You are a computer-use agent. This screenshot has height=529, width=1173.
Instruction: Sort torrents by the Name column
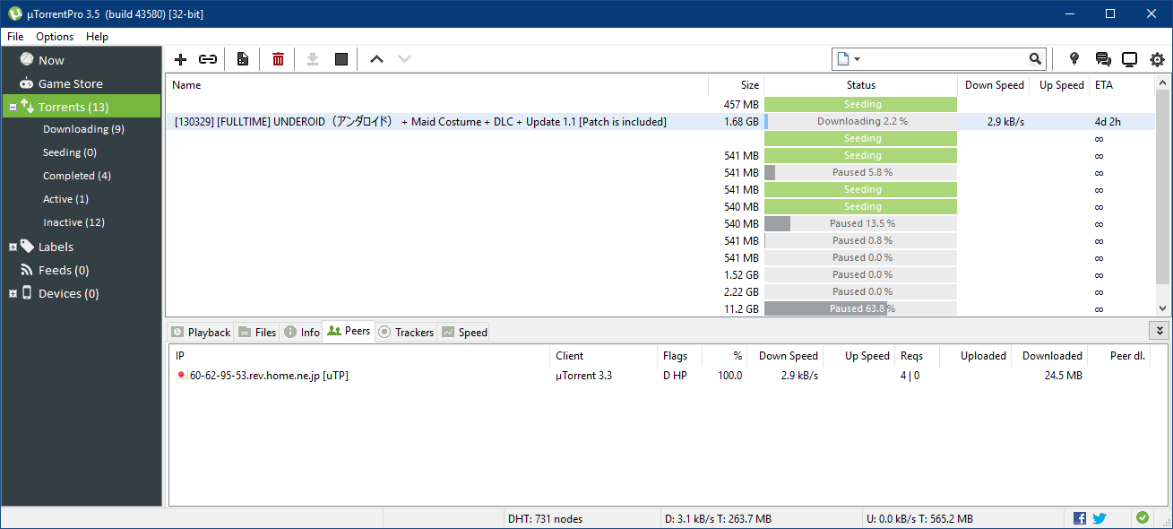point(437,85)
